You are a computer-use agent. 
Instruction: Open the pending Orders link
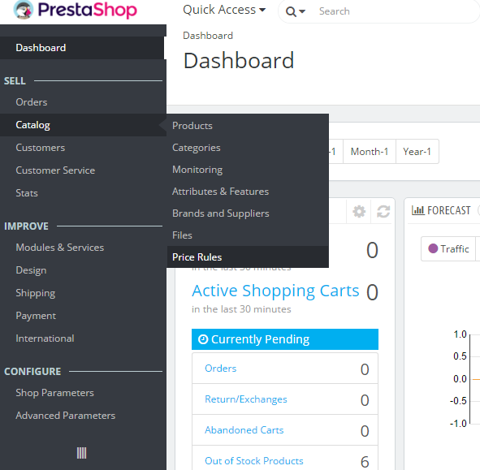220,369
